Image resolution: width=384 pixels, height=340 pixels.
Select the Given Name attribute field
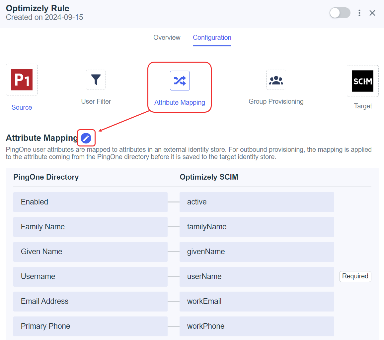click(x=90, y=252)
